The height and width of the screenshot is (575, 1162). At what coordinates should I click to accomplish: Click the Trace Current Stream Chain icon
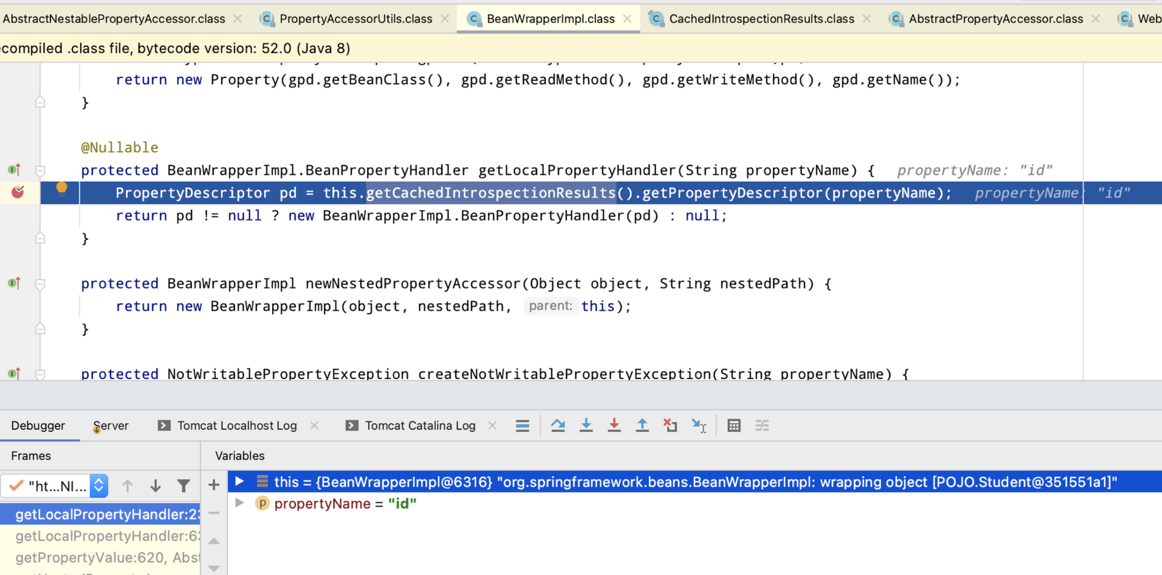point(762,425)
